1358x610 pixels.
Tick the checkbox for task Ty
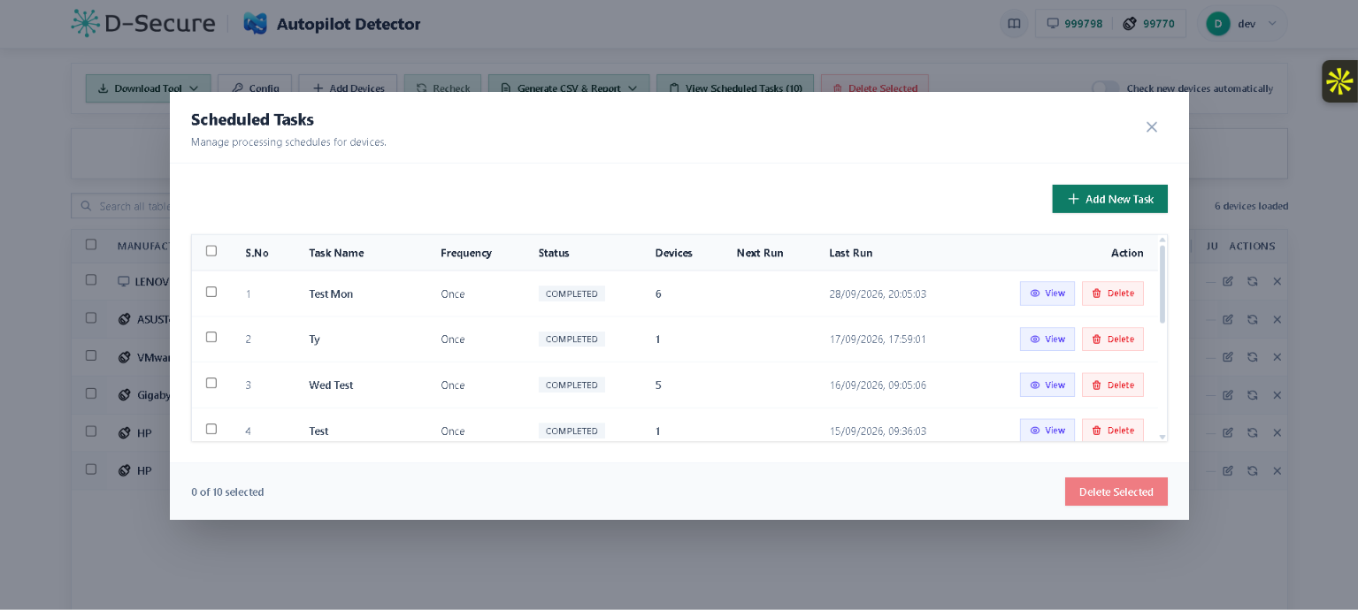[x=211, y=337]
